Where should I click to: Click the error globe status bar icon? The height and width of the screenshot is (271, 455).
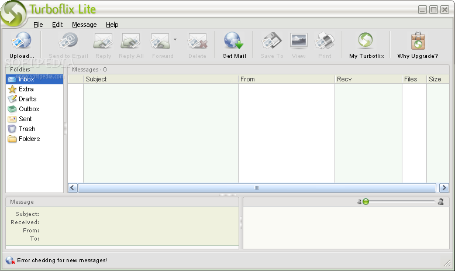click(x=10, y=260)
